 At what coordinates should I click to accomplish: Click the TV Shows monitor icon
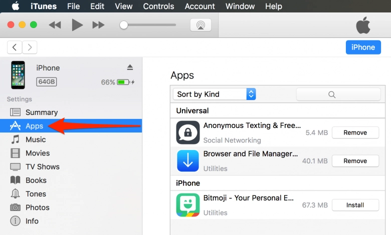click(x=15, y=166)
